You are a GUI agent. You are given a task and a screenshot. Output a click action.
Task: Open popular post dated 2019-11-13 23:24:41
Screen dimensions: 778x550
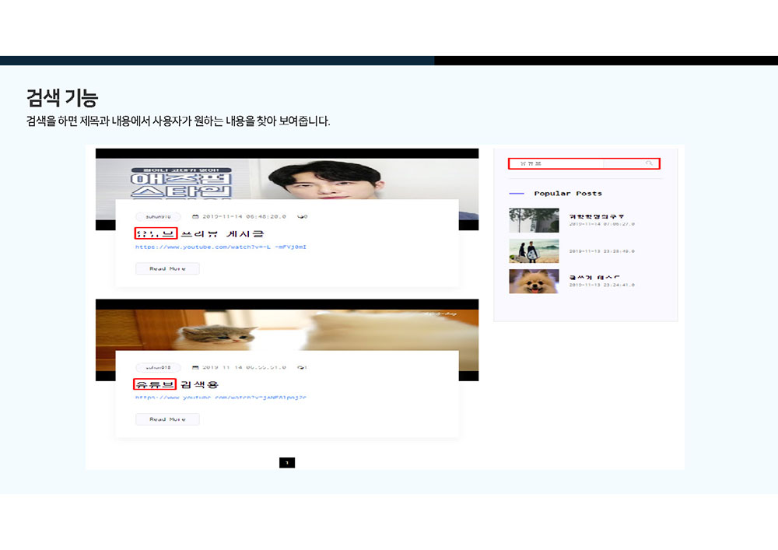pos(594,278)
